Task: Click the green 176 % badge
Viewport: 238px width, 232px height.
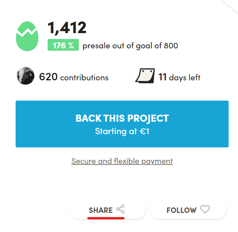Action: 63,45
